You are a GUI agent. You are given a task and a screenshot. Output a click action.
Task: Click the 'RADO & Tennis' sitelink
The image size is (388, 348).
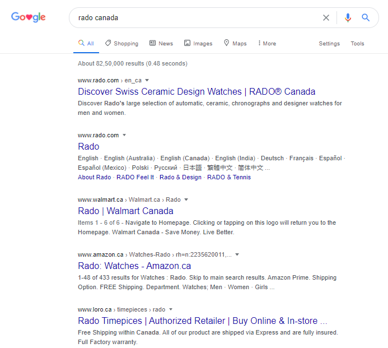pos(229,177)
